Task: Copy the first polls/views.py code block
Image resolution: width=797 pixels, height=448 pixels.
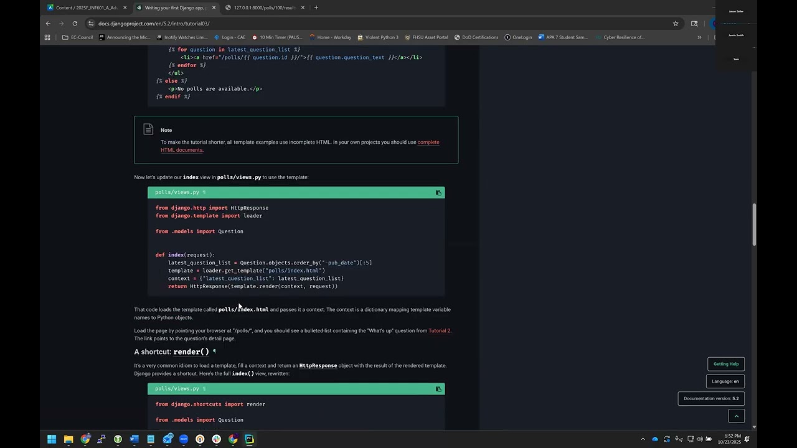Action: [438, 193]
